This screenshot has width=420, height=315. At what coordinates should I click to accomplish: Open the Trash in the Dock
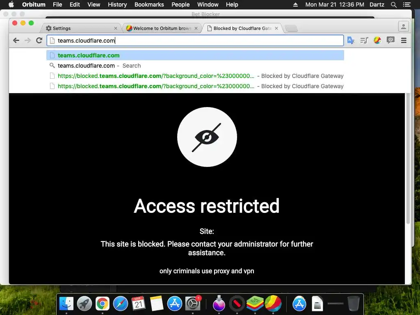(353, 304)
